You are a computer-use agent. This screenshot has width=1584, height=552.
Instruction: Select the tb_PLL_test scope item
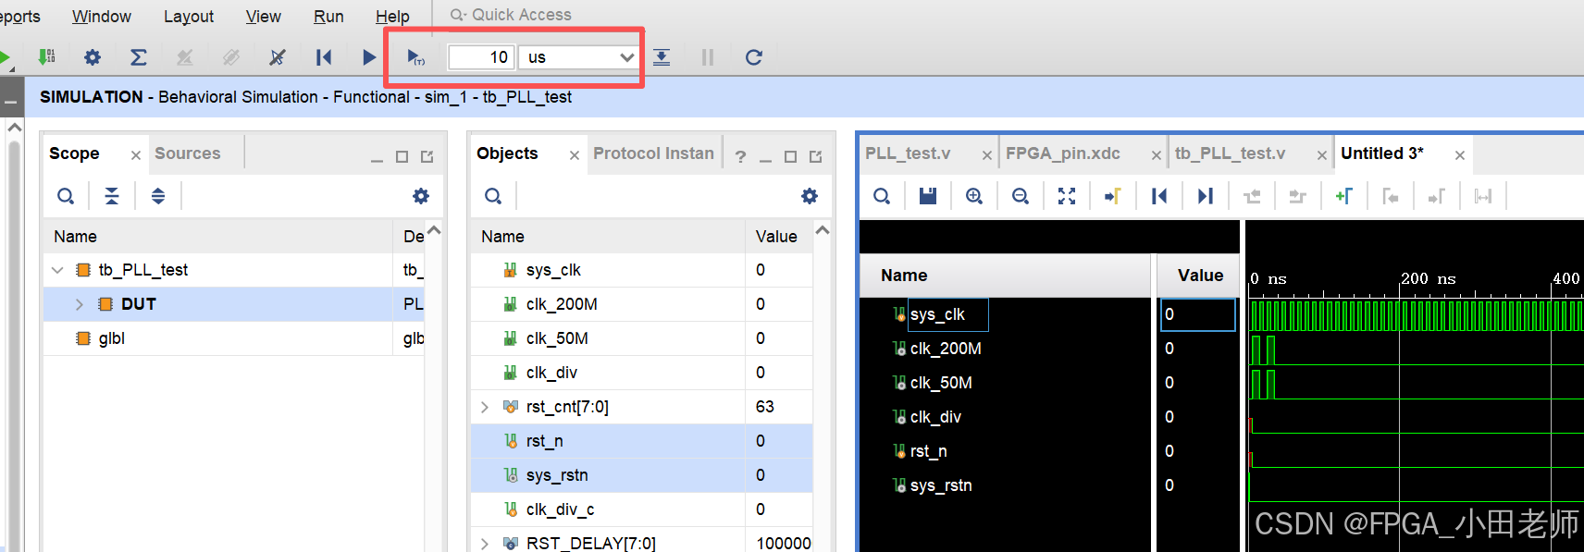coord(143,270)
